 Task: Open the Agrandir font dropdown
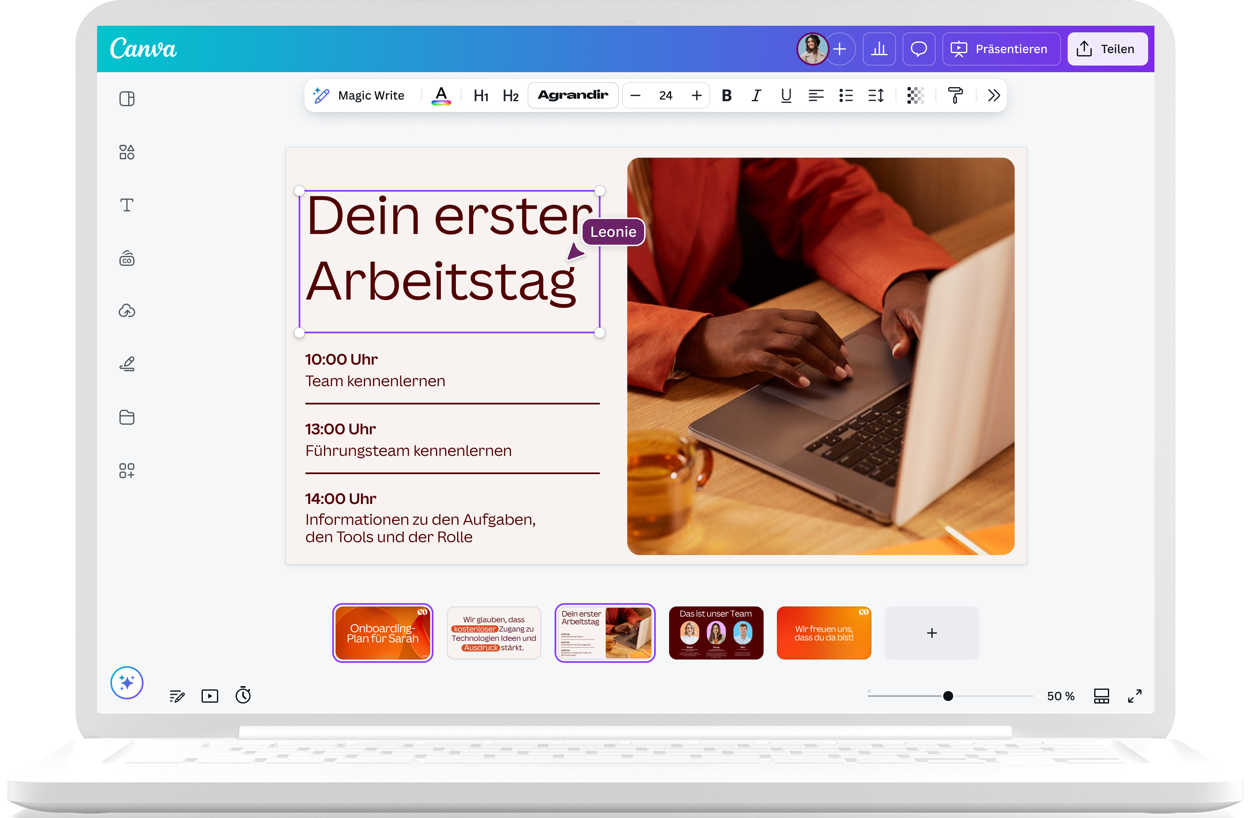[x=572, y=95]
